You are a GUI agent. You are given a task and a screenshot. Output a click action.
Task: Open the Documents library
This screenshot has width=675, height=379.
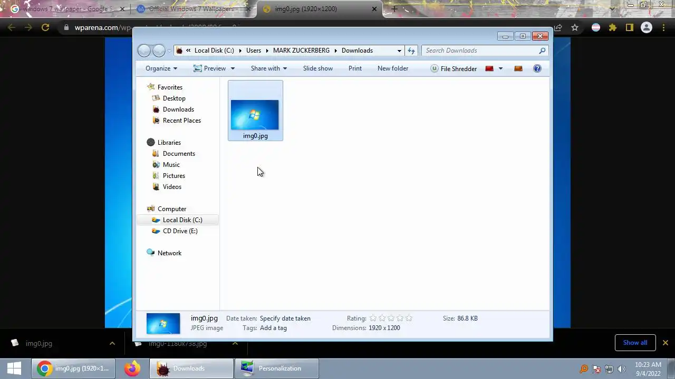[x=179, y=154]
